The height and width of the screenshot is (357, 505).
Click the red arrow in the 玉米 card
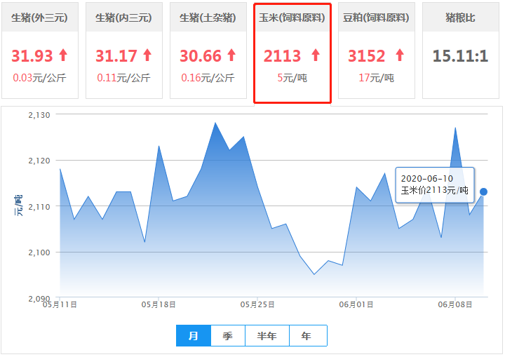(x=316, y=55)
